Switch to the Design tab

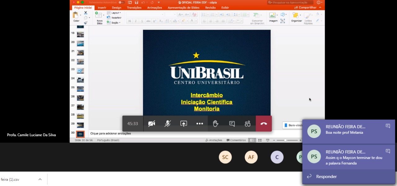click(x=117, y=8)
